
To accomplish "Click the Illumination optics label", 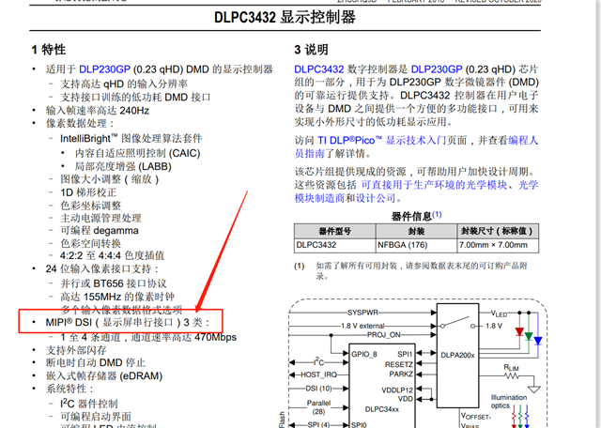I will tap(509, 402).
